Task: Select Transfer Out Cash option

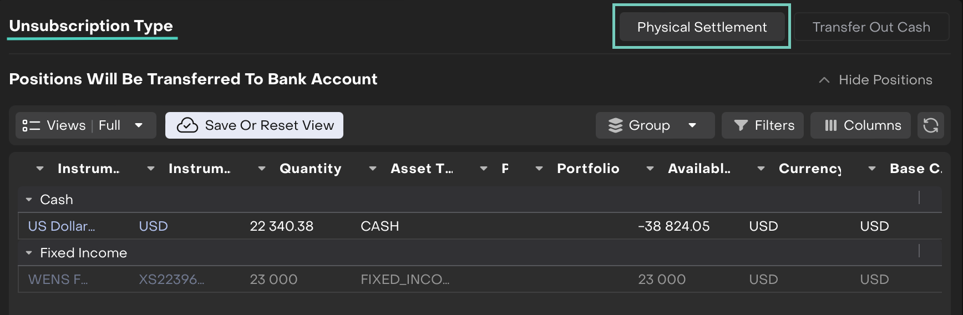Action: pos(871,27)
